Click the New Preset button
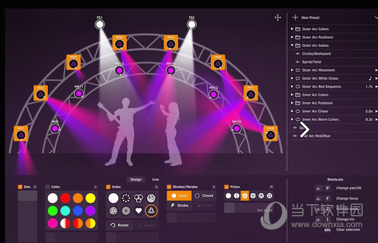The image size is (378, 243). 306,17
